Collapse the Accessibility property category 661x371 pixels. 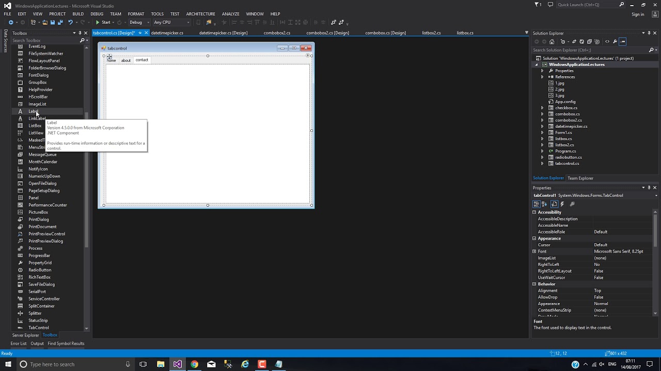[534, 212]
